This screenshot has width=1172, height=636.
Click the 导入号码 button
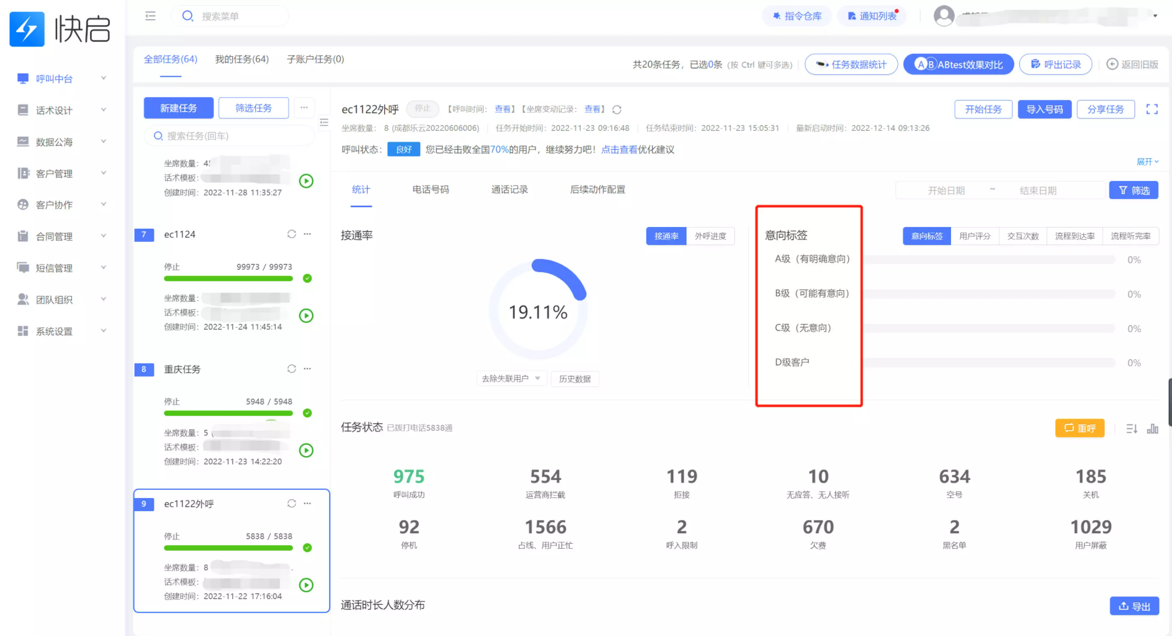(x=1044, y=109)
